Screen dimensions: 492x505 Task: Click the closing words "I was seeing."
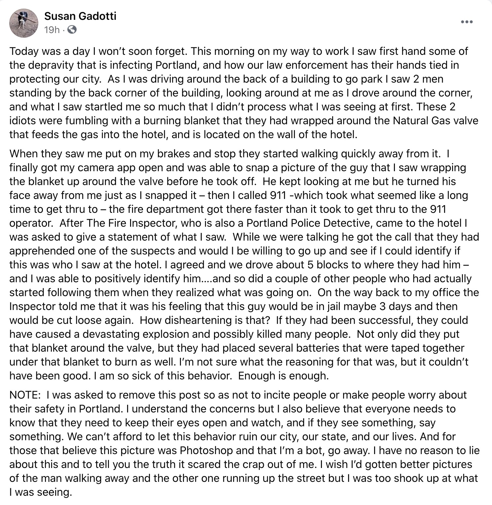point(41,492)
